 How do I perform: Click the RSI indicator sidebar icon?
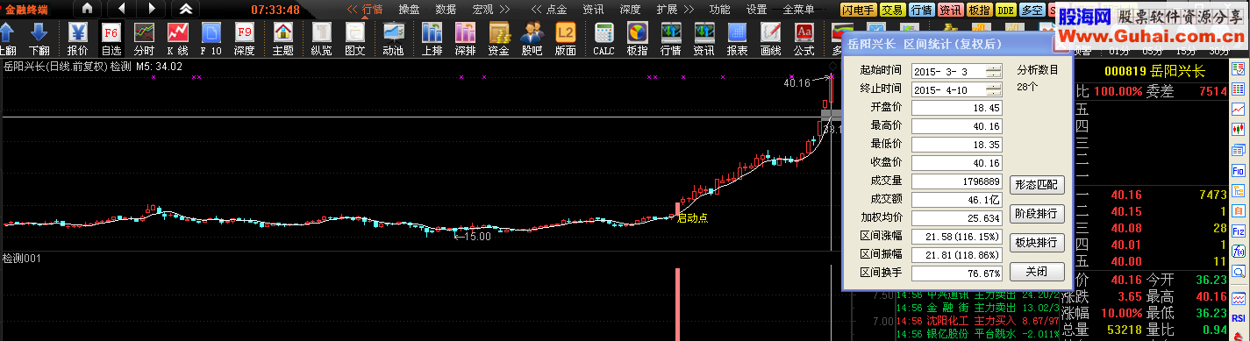coord(1239,317)
